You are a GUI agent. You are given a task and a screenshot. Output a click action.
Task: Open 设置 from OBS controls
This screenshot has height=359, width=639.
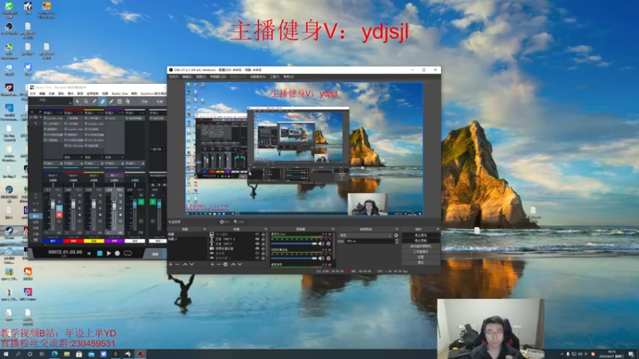(x=421, y=257)
